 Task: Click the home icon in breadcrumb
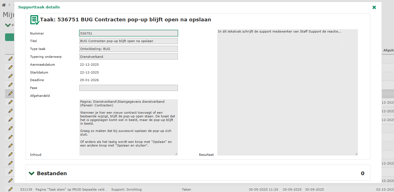(4, 5)
